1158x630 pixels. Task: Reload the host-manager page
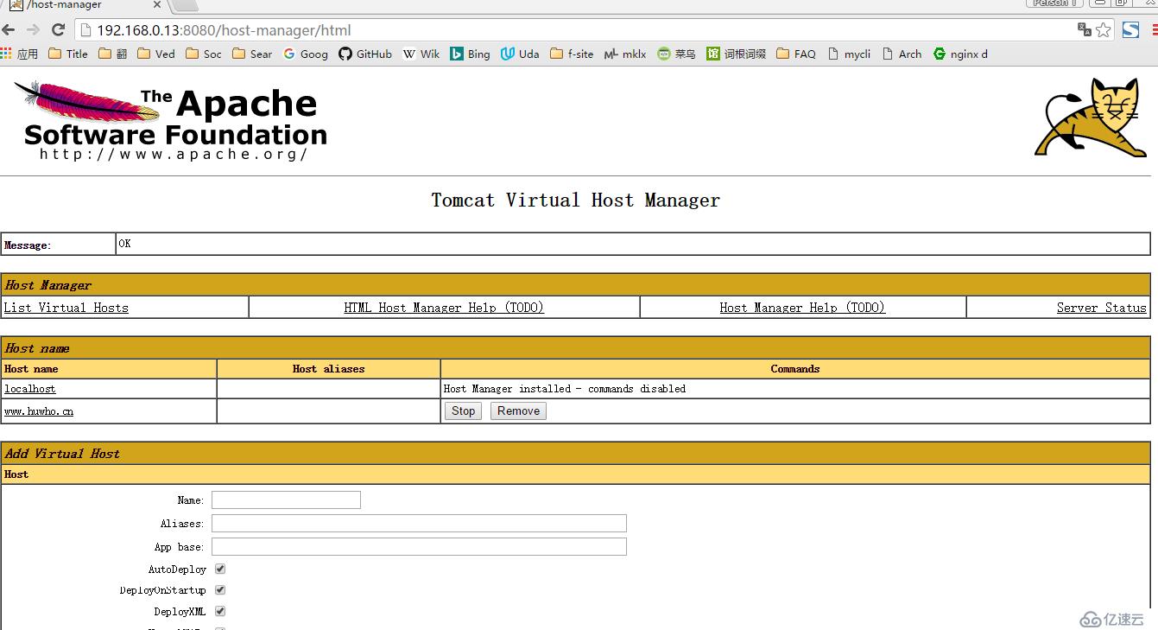tap(58, 30)
